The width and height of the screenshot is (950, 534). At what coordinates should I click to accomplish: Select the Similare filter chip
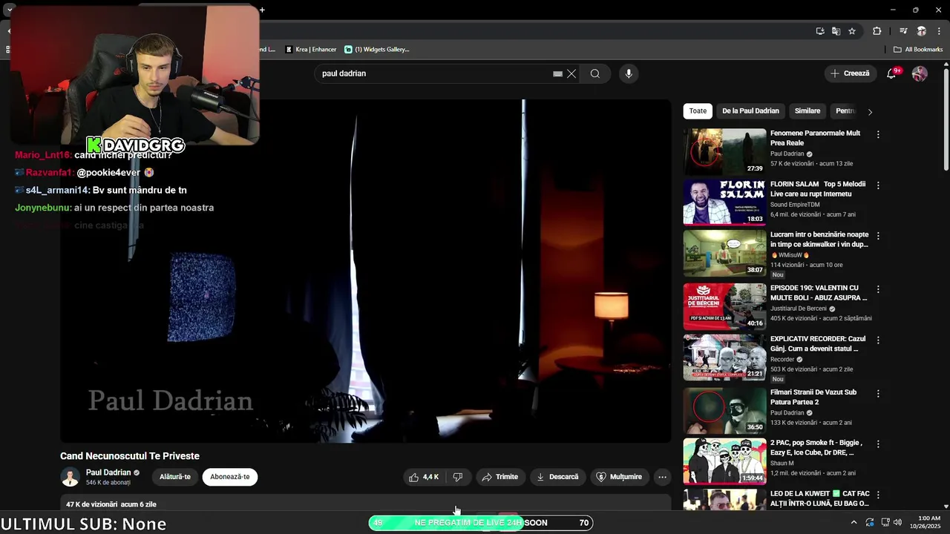(807, 111)
